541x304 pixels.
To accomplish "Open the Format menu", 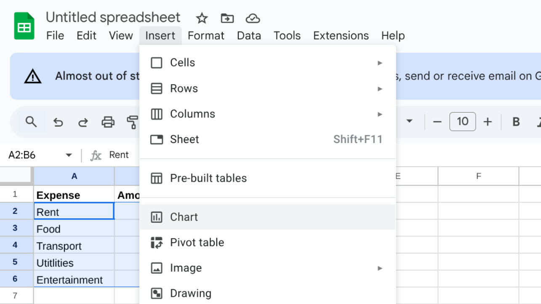I will click(x=206, y=36).
